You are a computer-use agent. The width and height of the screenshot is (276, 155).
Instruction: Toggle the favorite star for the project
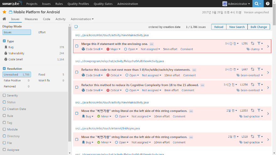pyautogui.click(x=4, y=12)
